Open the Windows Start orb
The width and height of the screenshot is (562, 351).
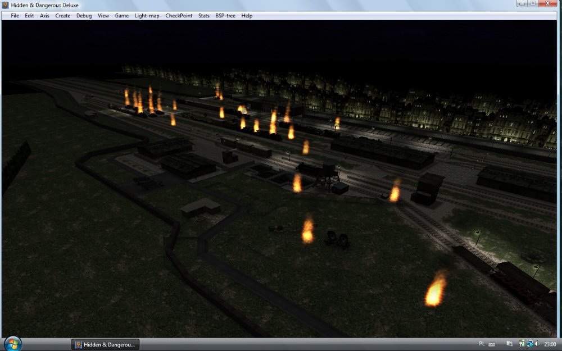[13, 344]
